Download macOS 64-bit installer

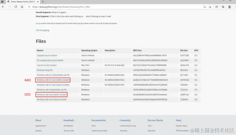click(x=47, y=65)
